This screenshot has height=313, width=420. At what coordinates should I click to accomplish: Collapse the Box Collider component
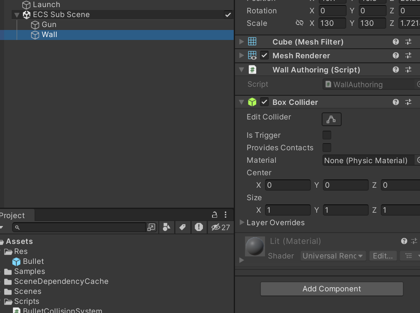point(242,102)
